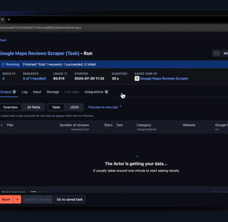Click the Google Maps Reviews Scraper (Task) title

pyautogui.click(x=40, y=53)
